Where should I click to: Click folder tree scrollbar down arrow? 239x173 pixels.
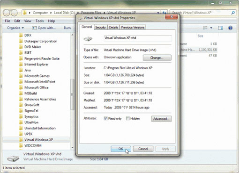coord(72,147)
